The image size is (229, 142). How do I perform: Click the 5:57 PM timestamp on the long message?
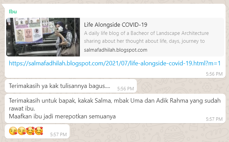point(214,119)
